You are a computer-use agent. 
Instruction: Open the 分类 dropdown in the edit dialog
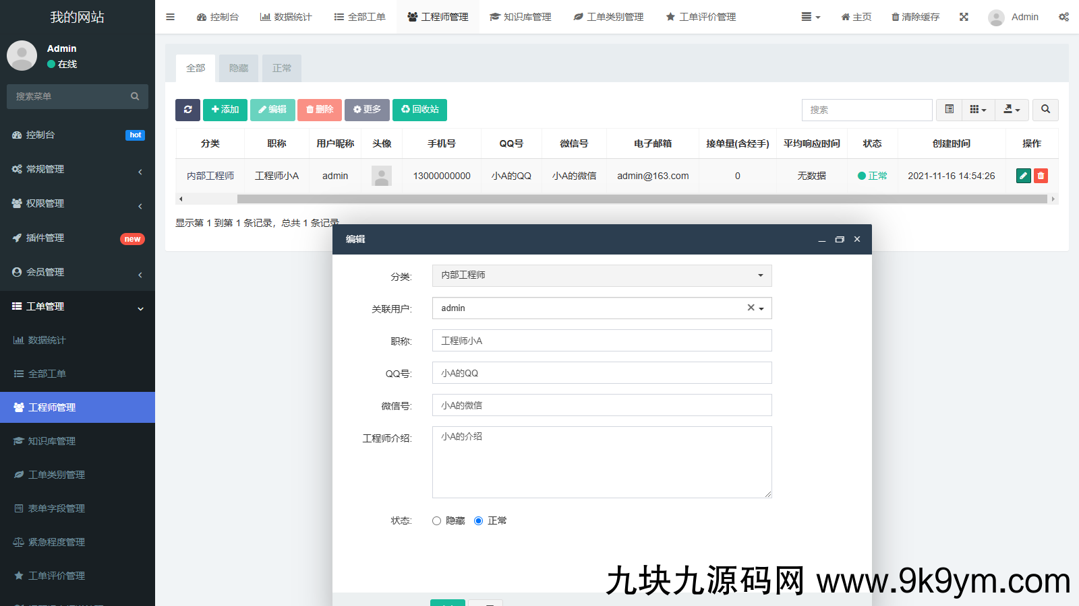point(602,275)
